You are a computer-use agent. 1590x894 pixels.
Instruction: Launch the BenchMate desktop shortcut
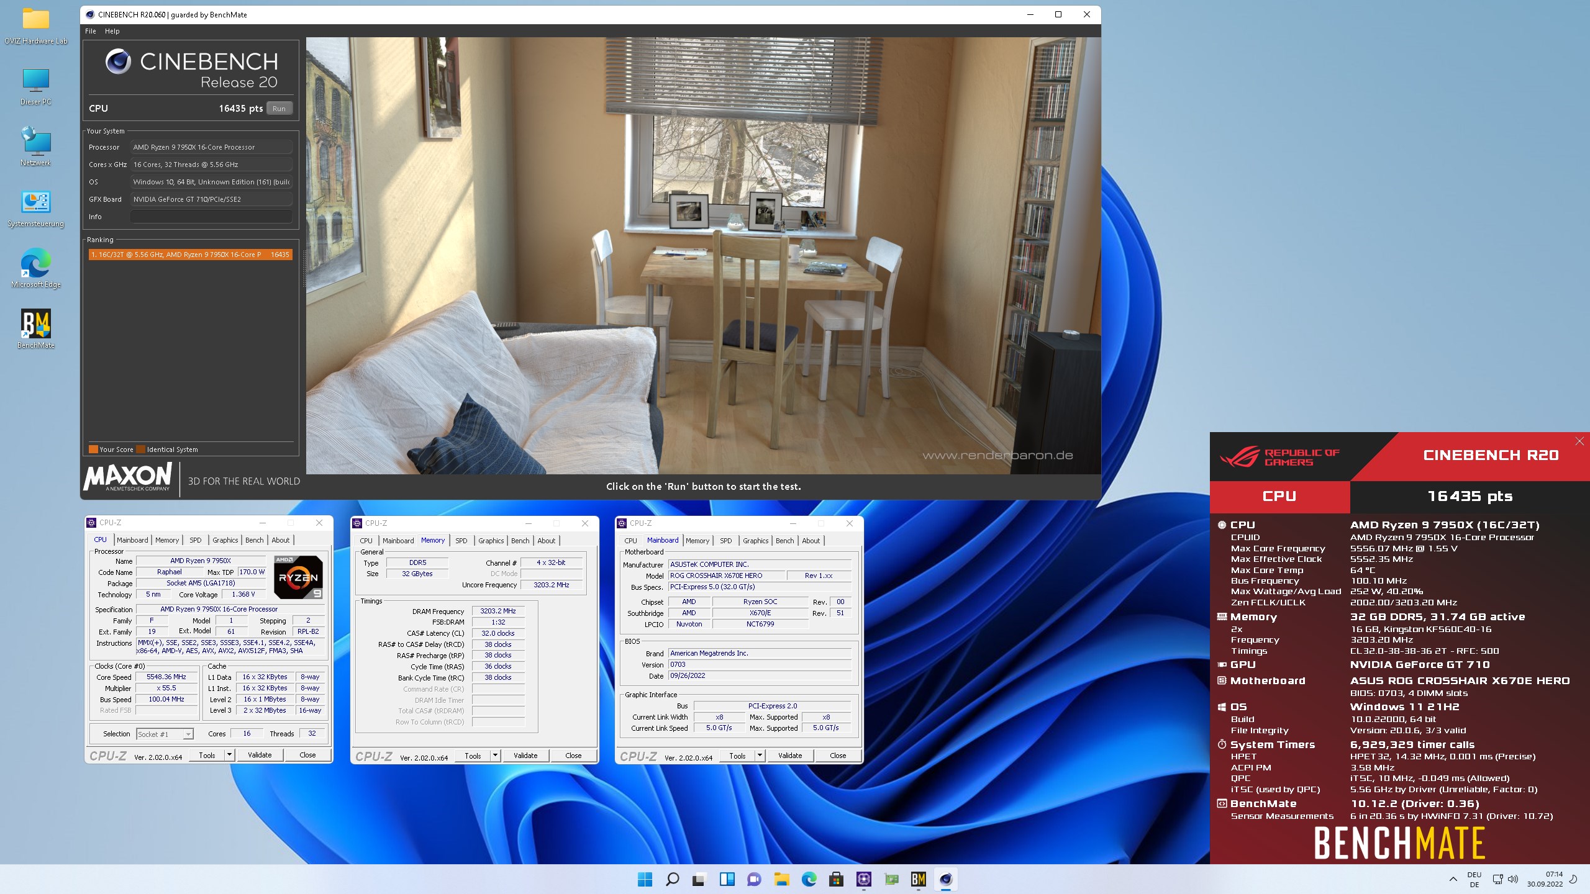tap(35, 330)
